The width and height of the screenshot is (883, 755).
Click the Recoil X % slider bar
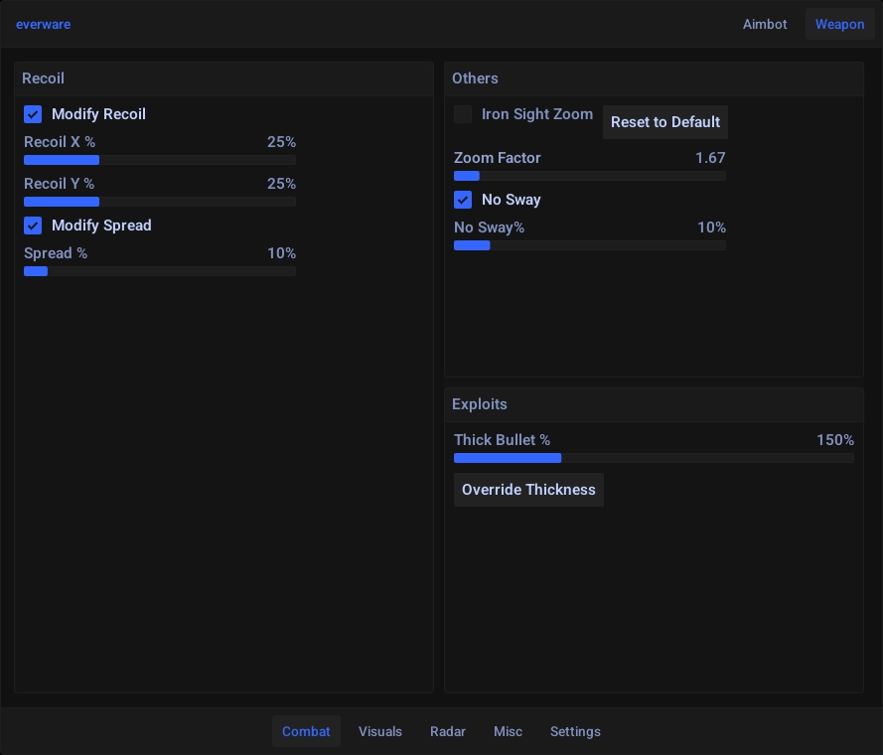click(x=159, y=160)
